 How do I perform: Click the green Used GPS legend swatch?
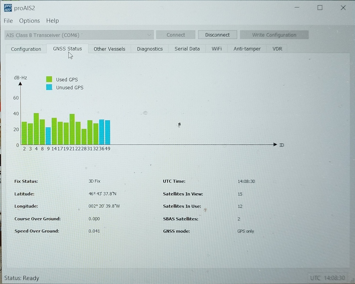pyautogui.click(x=49, y=79)
